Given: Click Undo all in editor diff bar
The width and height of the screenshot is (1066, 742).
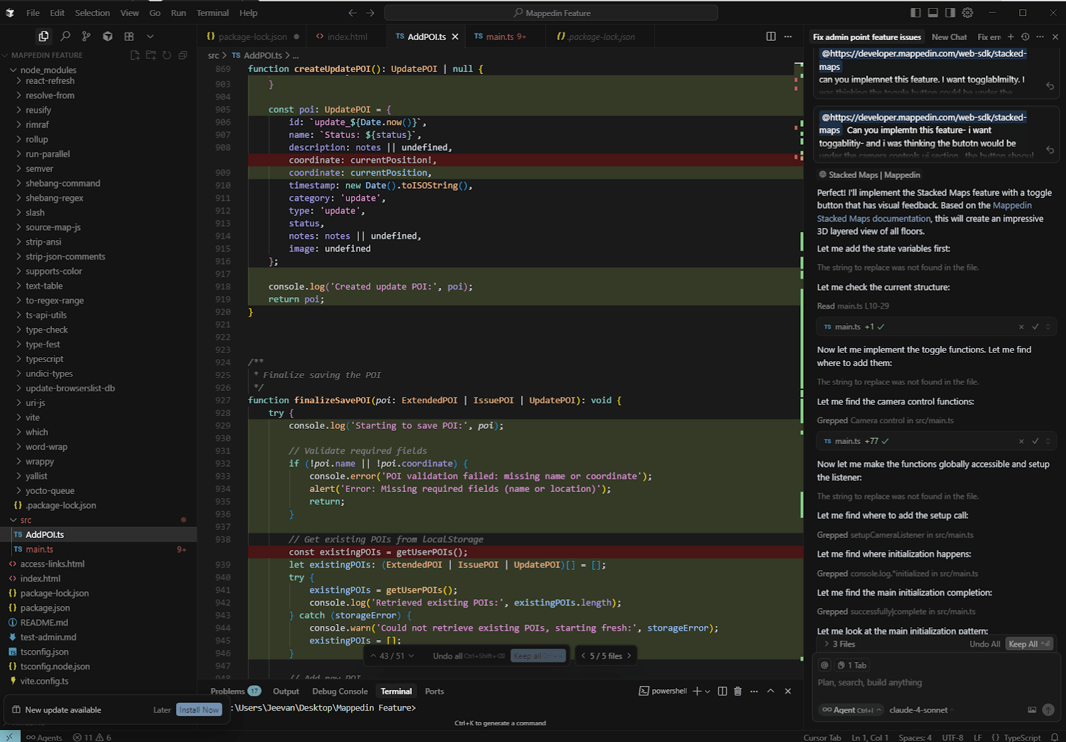Looking at the screenshot, I should pyautogui.click(x=469, y=656).
